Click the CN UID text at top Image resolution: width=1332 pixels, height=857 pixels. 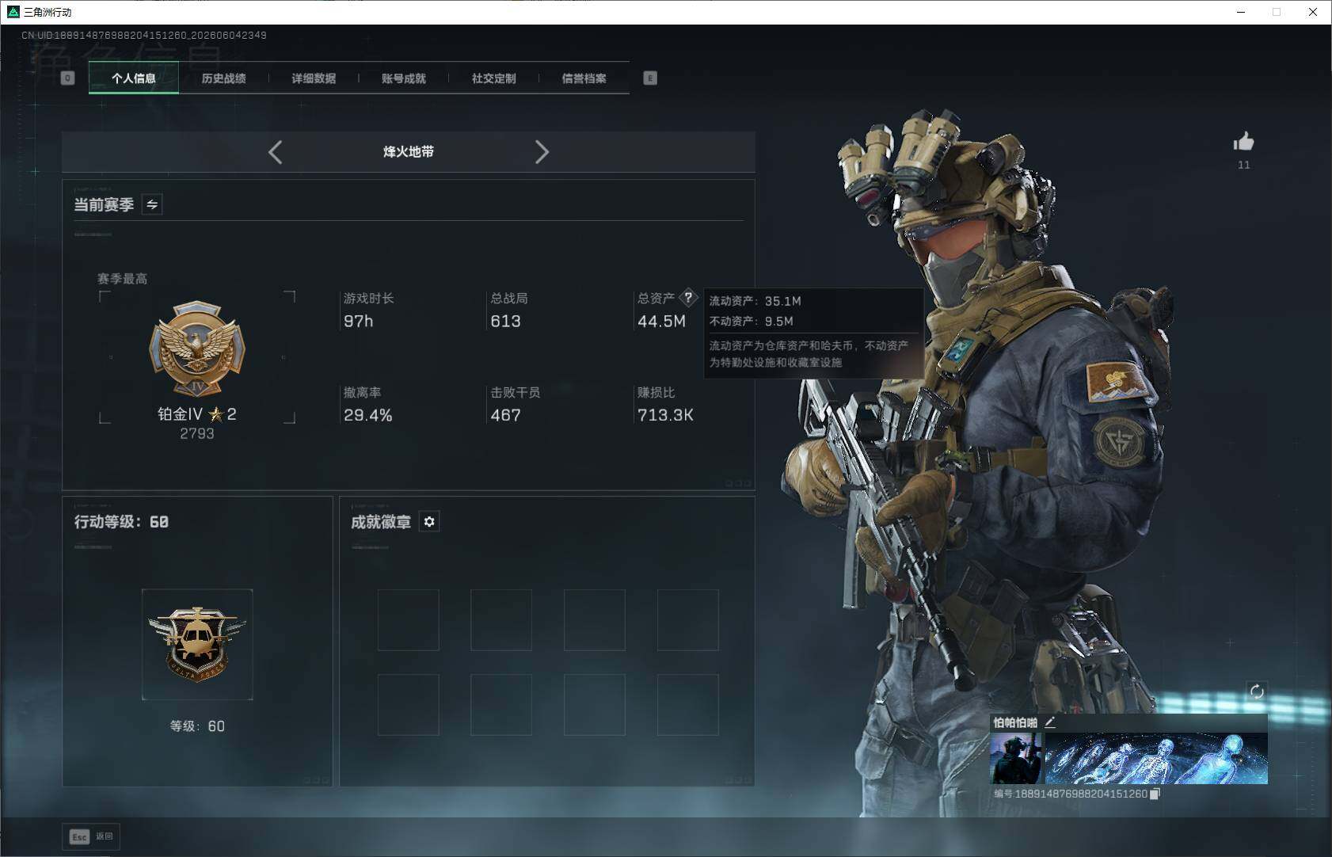(144, 36)
